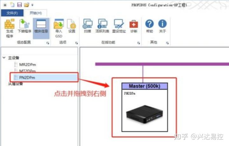This screenshot has width=229, height=146.
Task: Click the 下载程序 download program icon
Action: (x=24, y=26)
